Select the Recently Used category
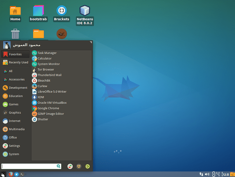The width and height of the screenshot is (235, 177). (15, 62)
